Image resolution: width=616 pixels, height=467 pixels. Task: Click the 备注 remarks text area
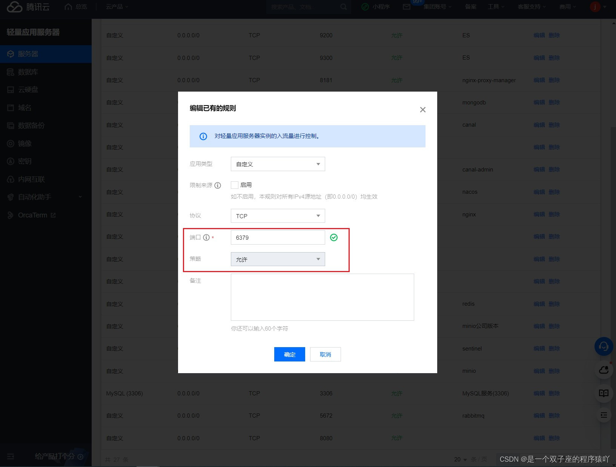pos(323,297)
